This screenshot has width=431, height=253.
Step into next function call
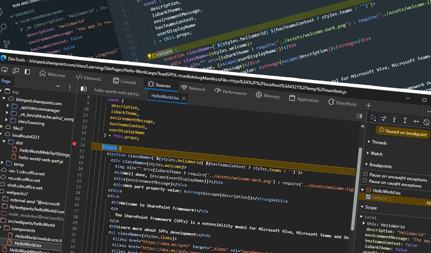(394, 119)
